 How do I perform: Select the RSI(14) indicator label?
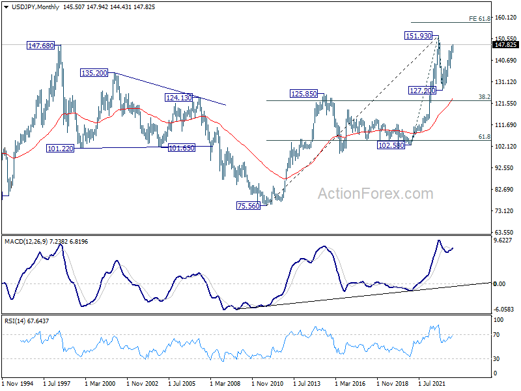[x=14, y=321]
